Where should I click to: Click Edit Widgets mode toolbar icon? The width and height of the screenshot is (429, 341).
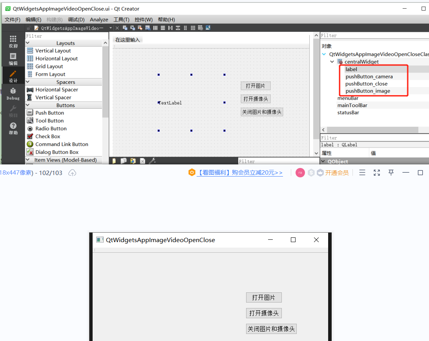[x=125, y=28]
